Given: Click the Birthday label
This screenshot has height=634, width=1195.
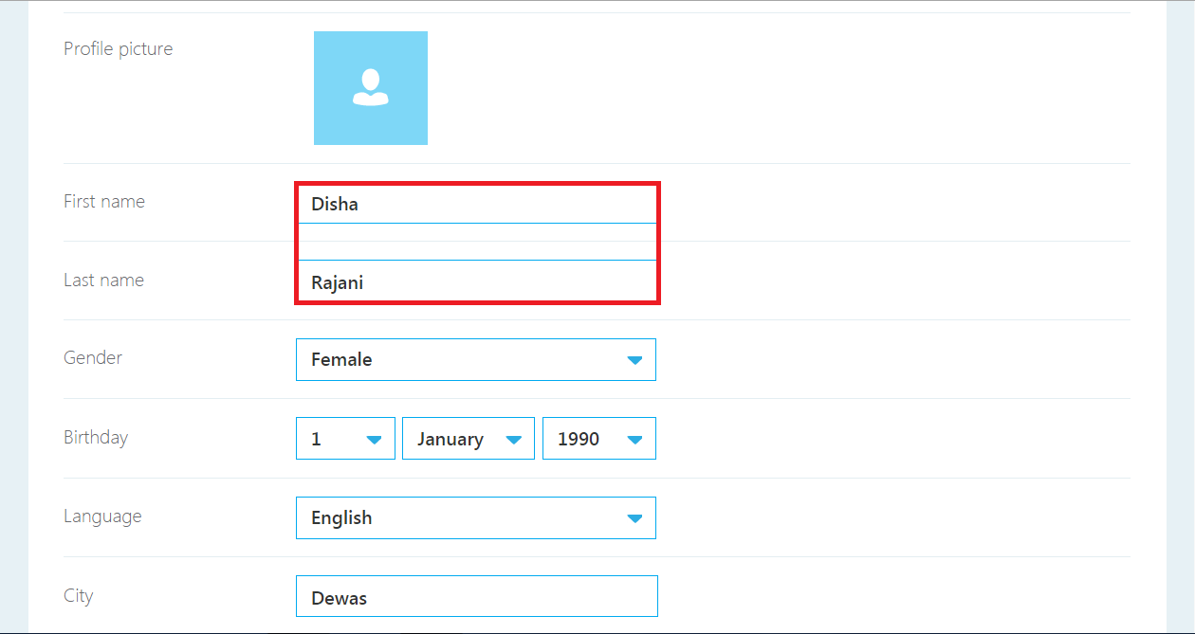Looking at the screenshot, I should tap(96, 437).
